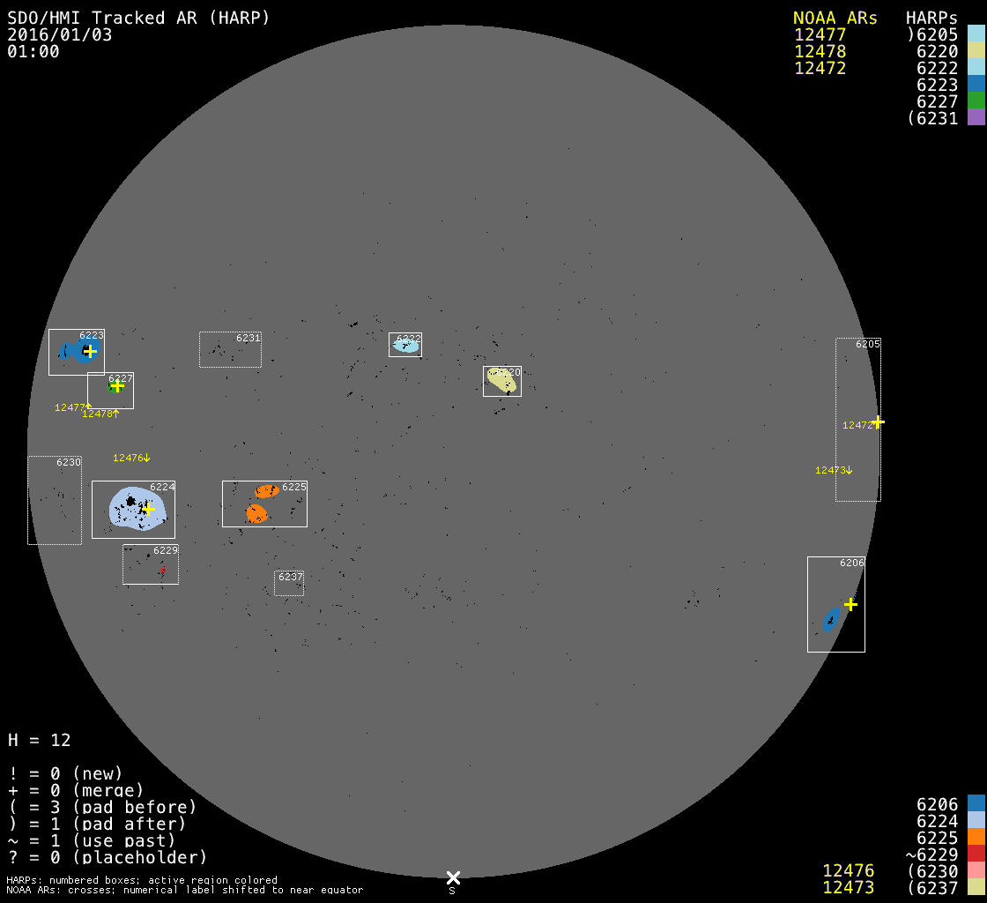
Task: Pick the red swatch for HARP 6229
Action: (x=976, y=854)
